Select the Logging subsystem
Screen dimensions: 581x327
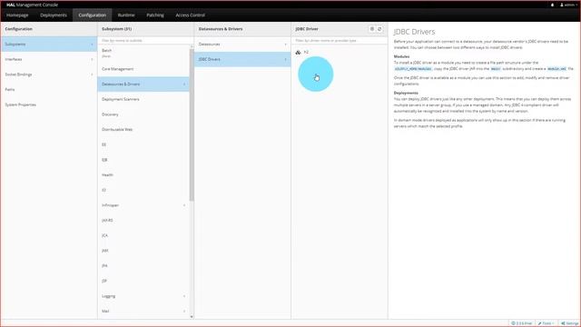(x=143, y=296)
